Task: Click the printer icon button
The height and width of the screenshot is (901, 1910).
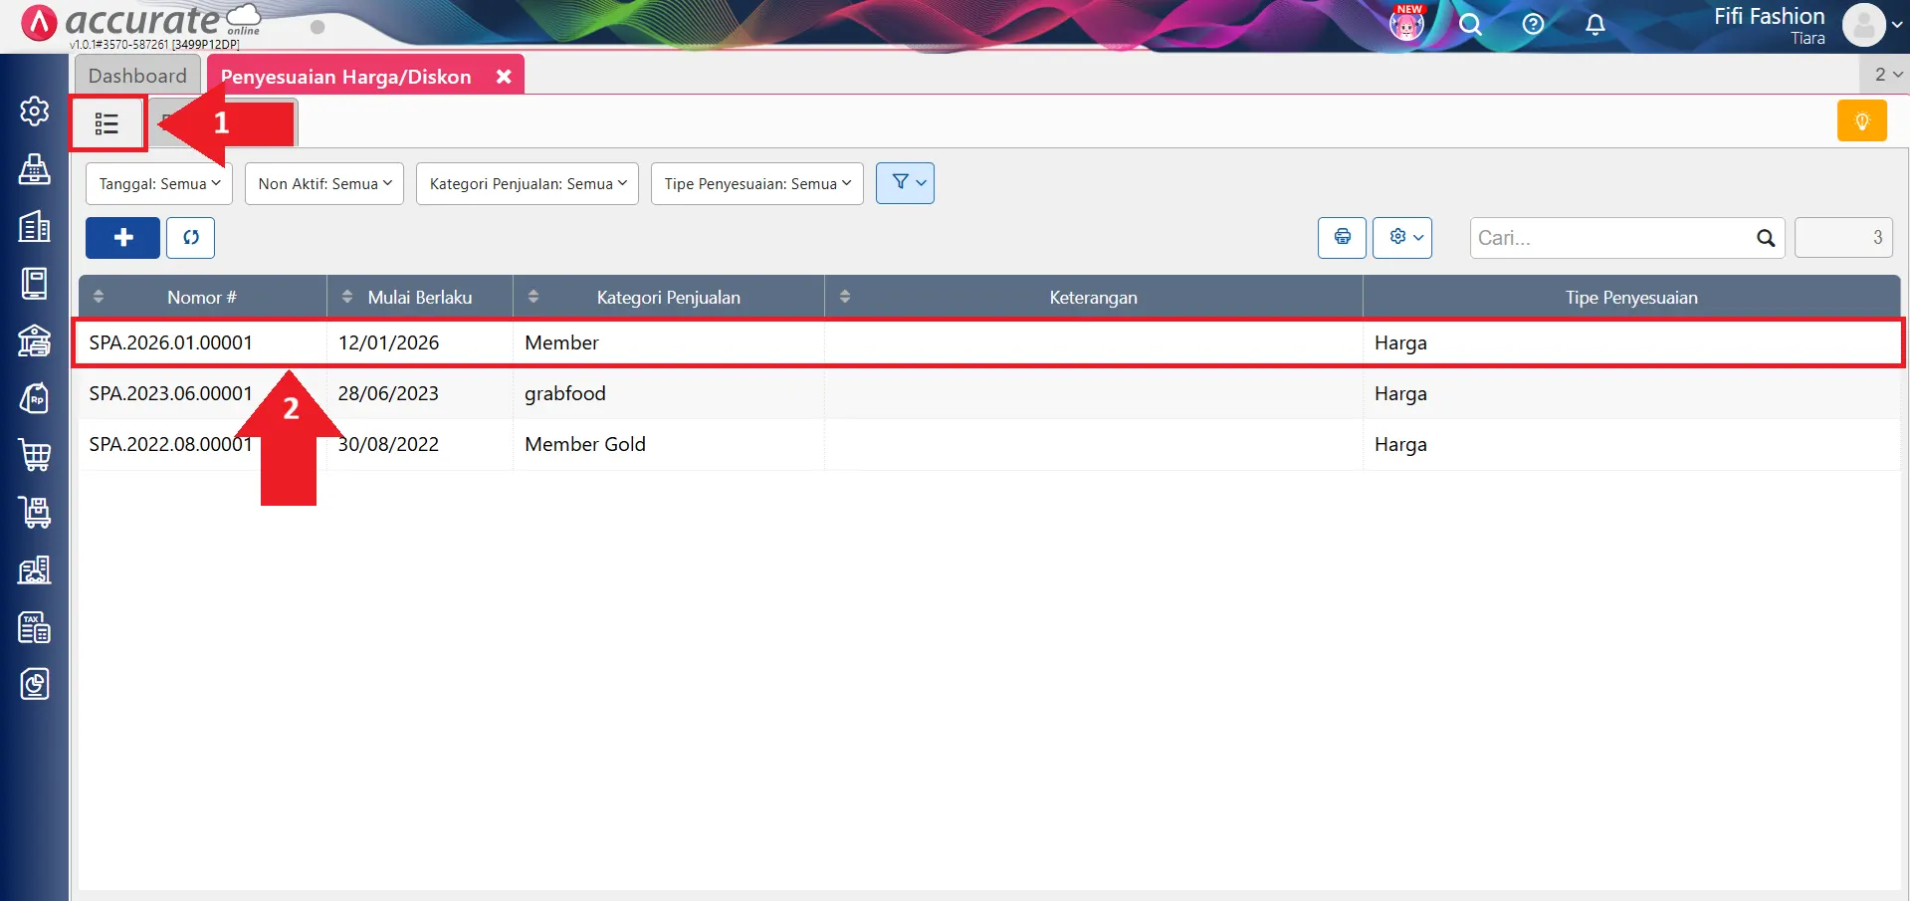Action: click(x=1342, y=238)
